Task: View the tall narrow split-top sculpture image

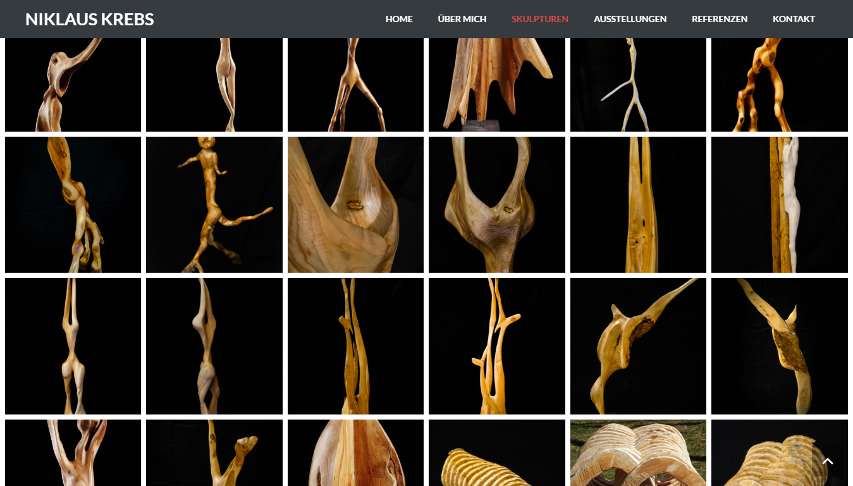Action: coord(637,204)
